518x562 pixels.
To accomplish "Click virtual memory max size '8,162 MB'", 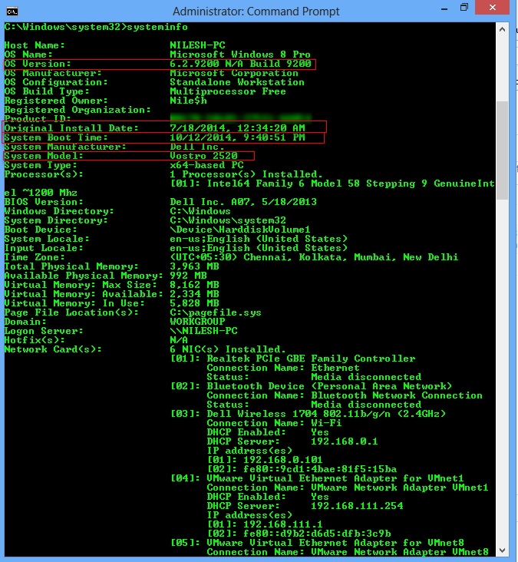I will point(194,285).
